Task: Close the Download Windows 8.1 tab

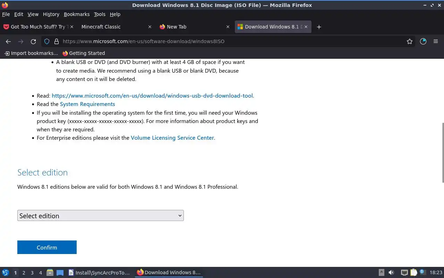Action: [306, 27]
